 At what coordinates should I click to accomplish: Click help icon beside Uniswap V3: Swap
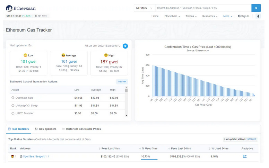[x=13, y=105]
